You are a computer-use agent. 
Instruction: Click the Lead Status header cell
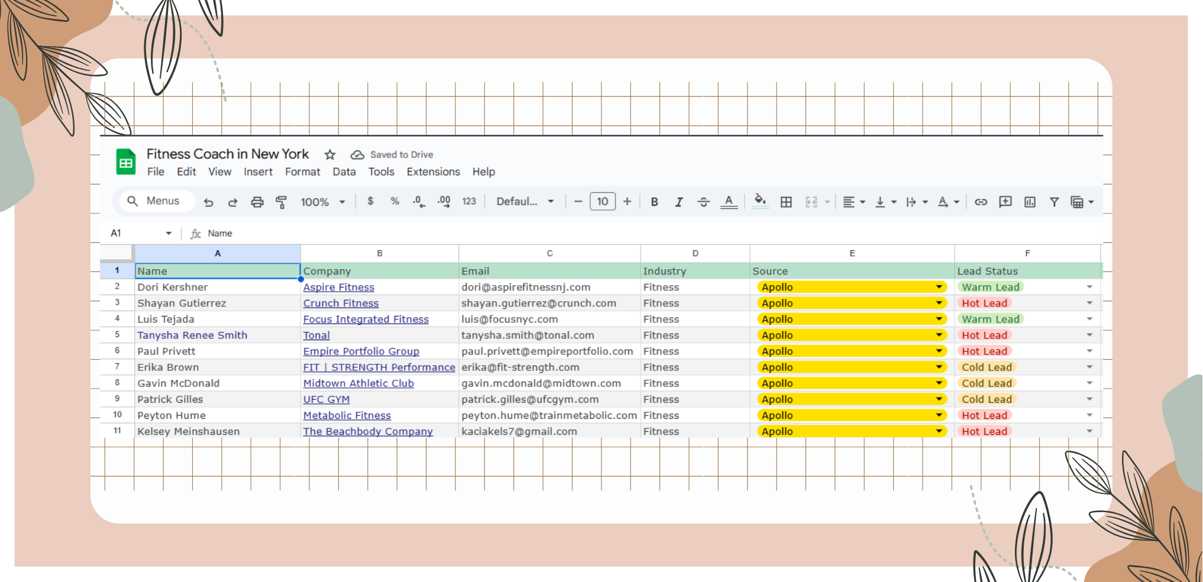1027,271
